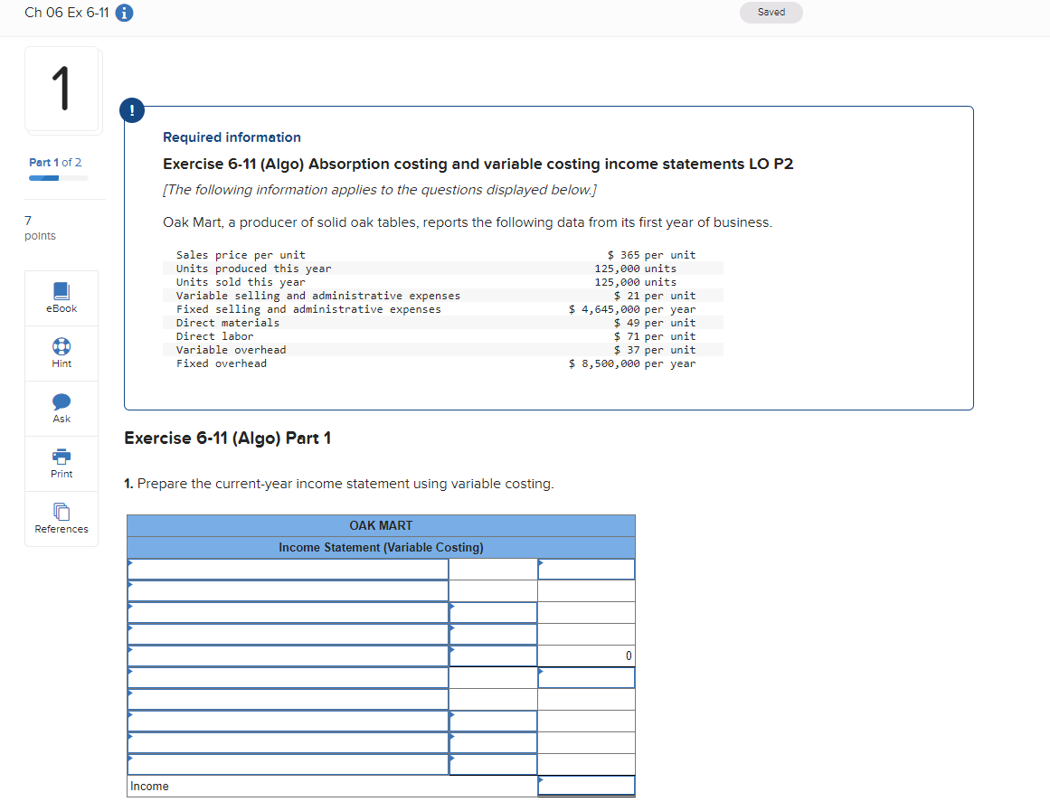The height and width of the screenshot is (811, 1050).
Task: Click the Hint lightbulb icon
Action: pos(61,353)
